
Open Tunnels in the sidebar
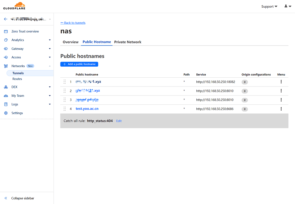30,73
